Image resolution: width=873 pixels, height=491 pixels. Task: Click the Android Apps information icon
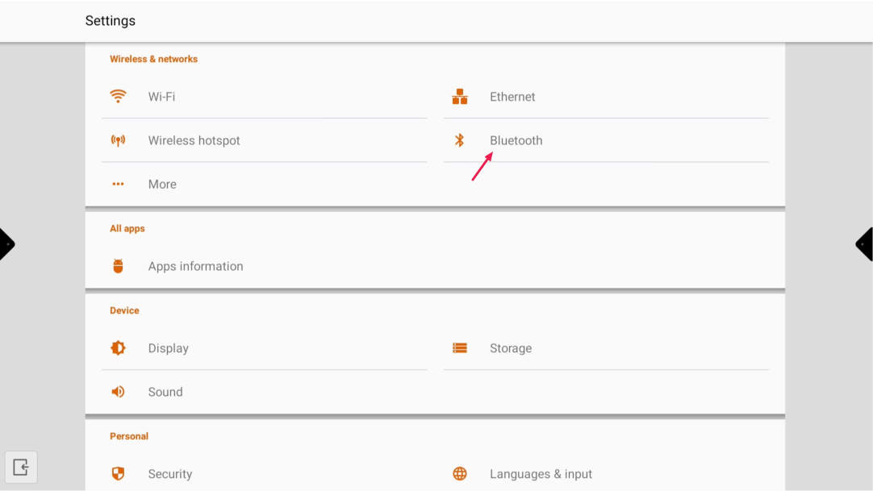(x=119, y=266)
